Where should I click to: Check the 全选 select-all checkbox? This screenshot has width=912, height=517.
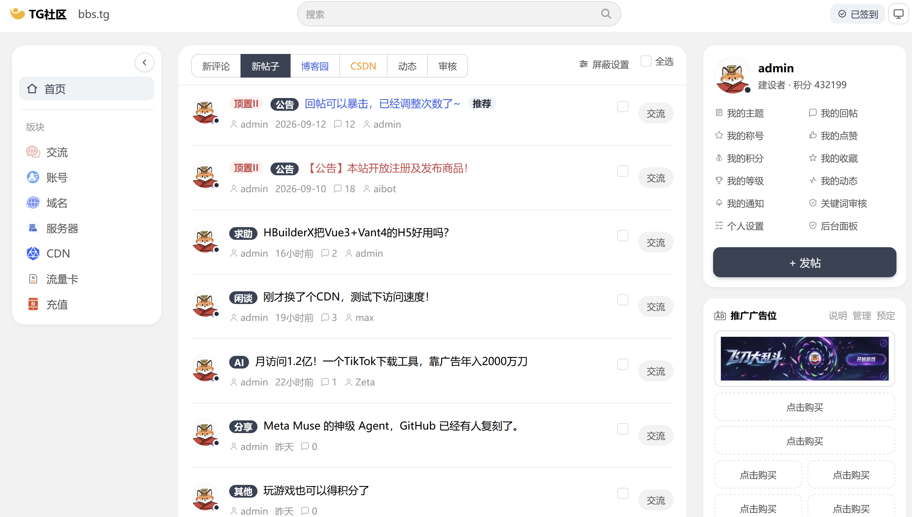[646, 61]
